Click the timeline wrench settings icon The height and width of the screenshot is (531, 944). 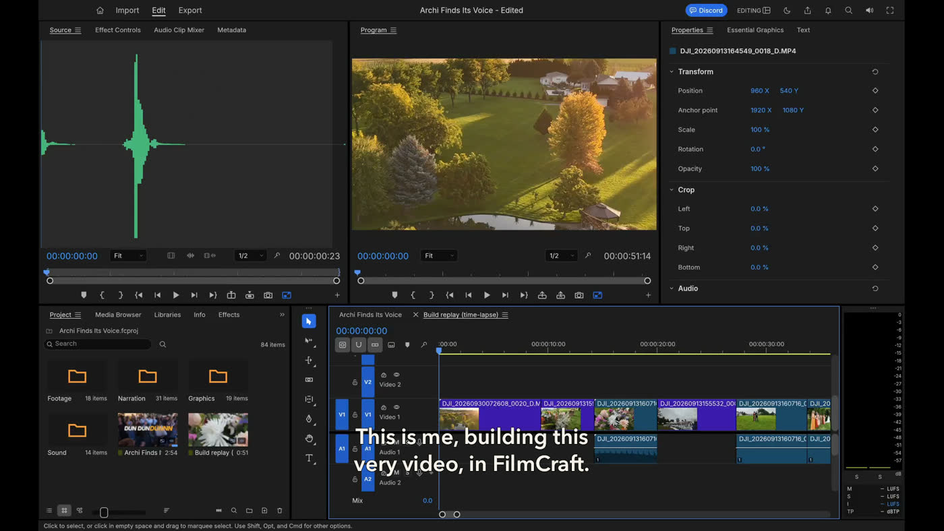click(x=423, y=345)
